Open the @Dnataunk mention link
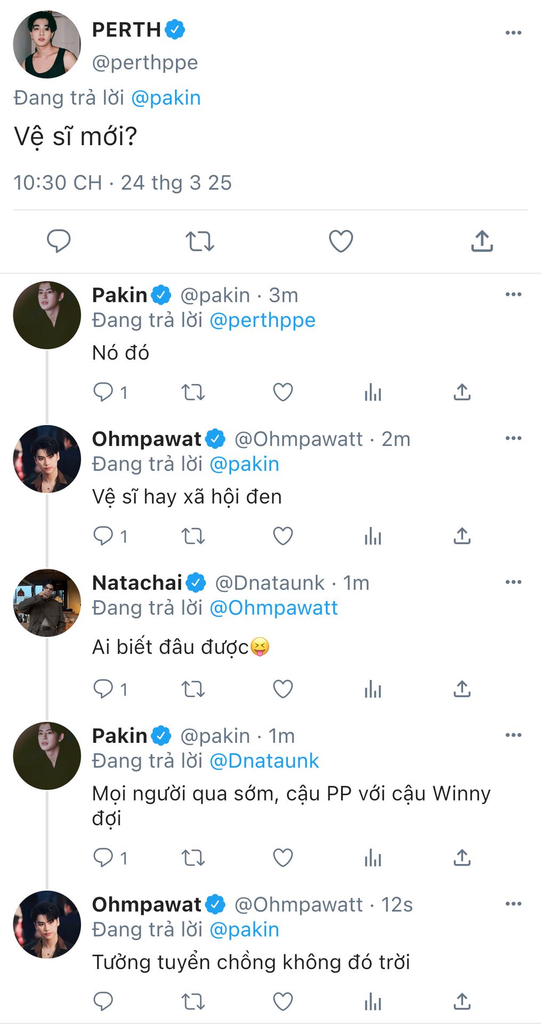The height and width of the screenshot is (1024, 541). pyautogui.click(x=264, y=761)
